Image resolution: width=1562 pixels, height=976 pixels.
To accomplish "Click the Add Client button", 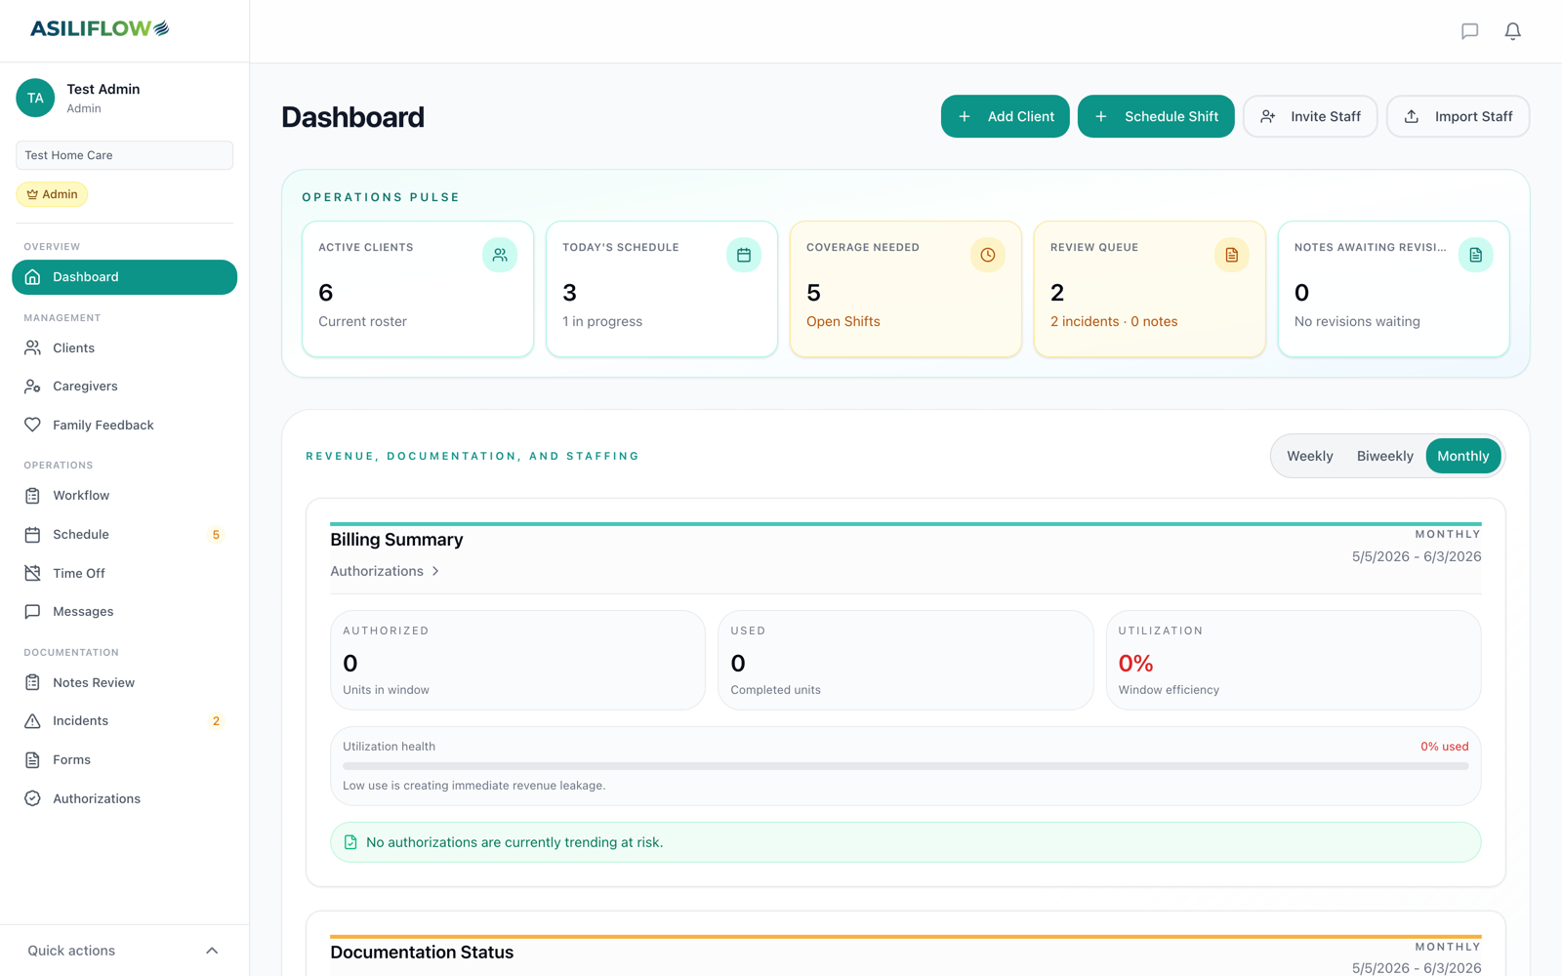I will click(1005, 116).
